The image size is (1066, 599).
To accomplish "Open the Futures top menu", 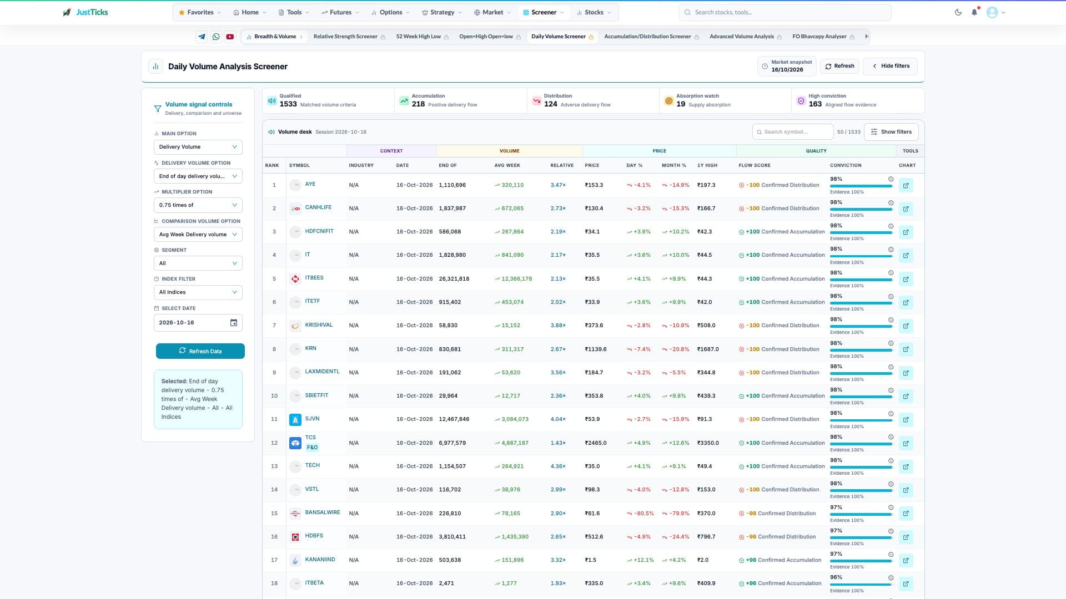I will pyautogui.click(x=340, y=12).
